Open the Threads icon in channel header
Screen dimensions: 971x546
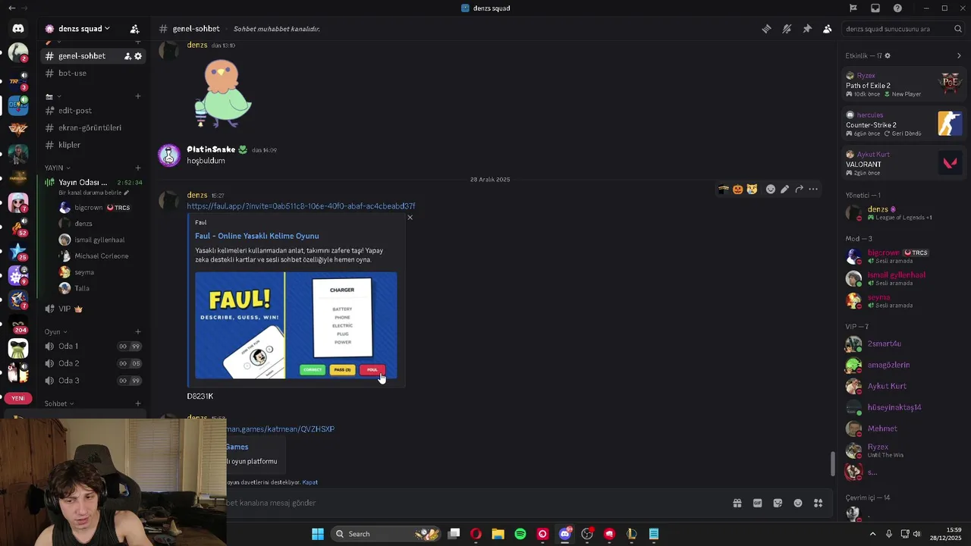tap(766, 29)
